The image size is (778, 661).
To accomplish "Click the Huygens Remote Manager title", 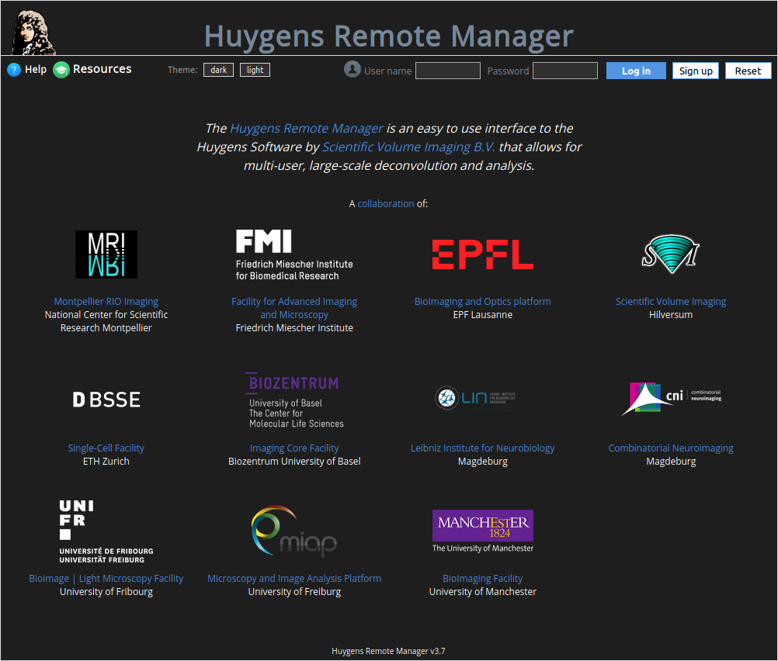I will tap(388, 36).
